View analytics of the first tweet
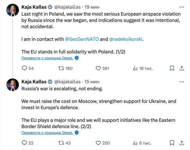190x150 pixels. coord(135,68)
